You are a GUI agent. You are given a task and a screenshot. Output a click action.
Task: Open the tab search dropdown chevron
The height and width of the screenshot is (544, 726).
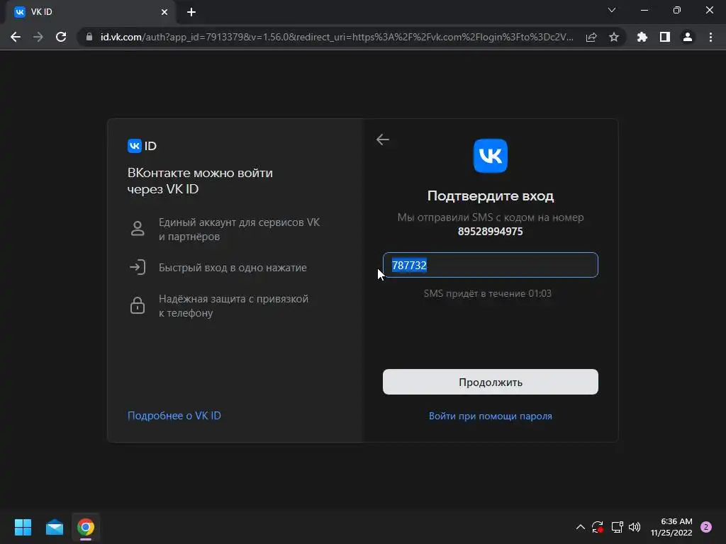[x=612, y=10]
